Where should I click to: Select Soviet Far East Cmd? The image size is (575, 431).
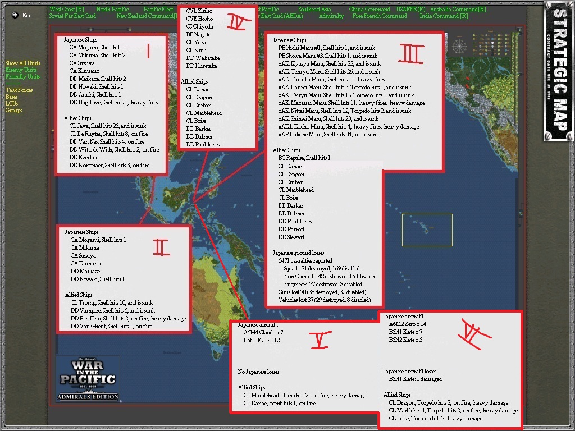point(72,16)
